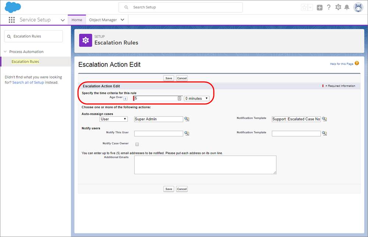
Task: Open notifications bell icon
Action: click(347, 7)
